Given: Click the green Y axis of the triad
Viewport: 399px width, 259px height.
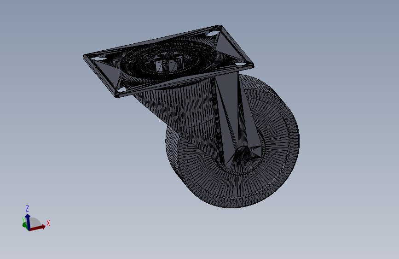Looking at the screenshot, I should tap(25, 225).
